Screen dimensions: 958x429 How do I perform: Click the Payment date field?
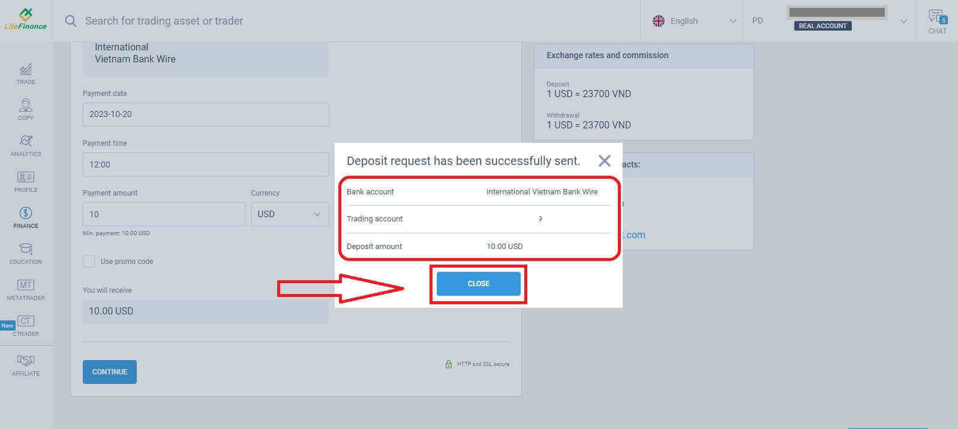point(205,114)
